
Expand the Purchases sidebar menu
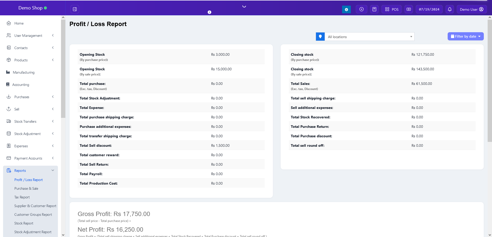pyautogui.click(x=30, y=97)
